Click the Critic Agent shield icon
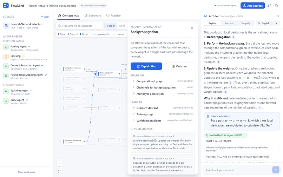Viewport: 283px width, 177px height. [x=6, y=101]
